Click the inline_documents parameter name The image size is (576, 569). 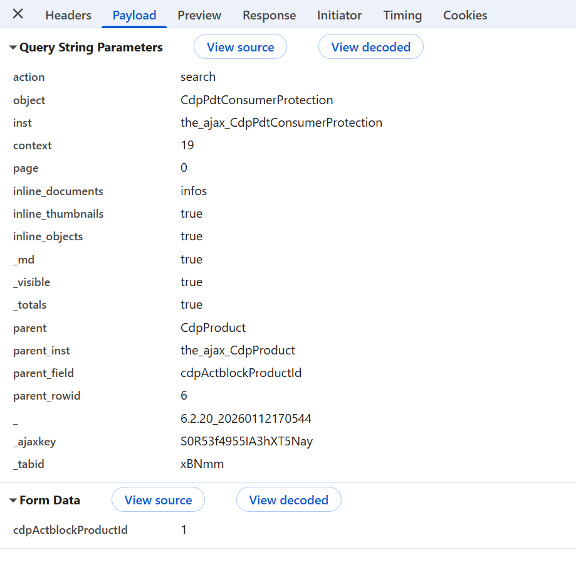pos(58,191)
